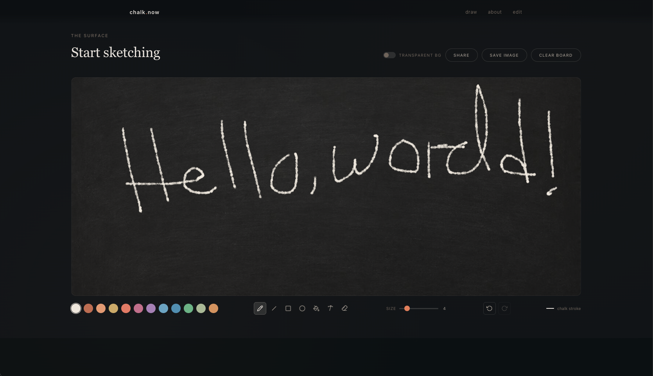The image size is (653, 376).
Task: Select the straight line tool
Action: click(274, 308)
